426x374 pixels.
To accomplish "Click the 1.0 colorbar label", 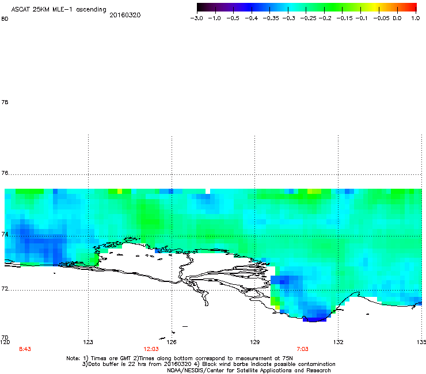I will [x=416, y=18].
